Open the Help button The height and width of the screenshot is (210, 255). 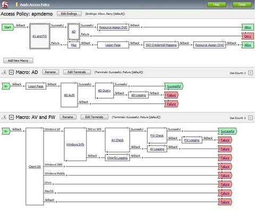click(217, 4)
